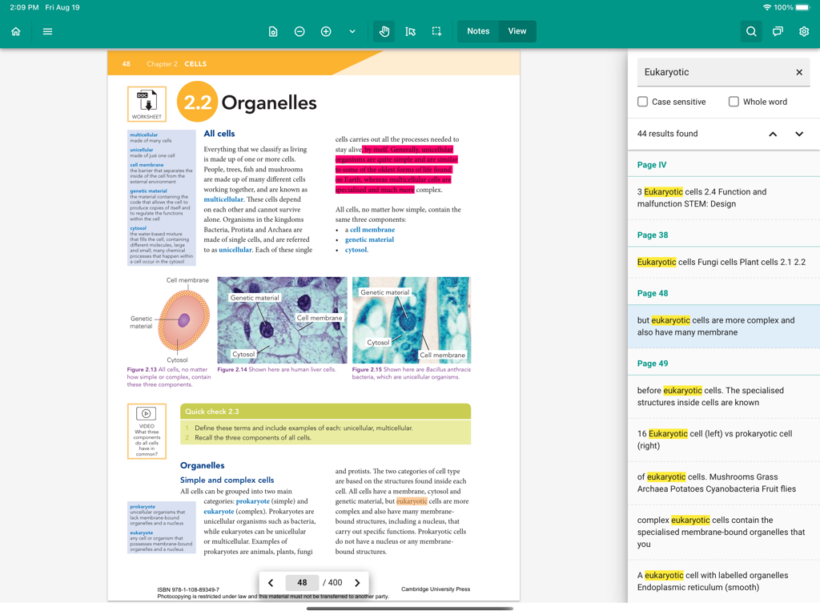Viewport: 820px width, 615px height.
Task: Jump to previous search result chevron
Action: coord(773,135)
